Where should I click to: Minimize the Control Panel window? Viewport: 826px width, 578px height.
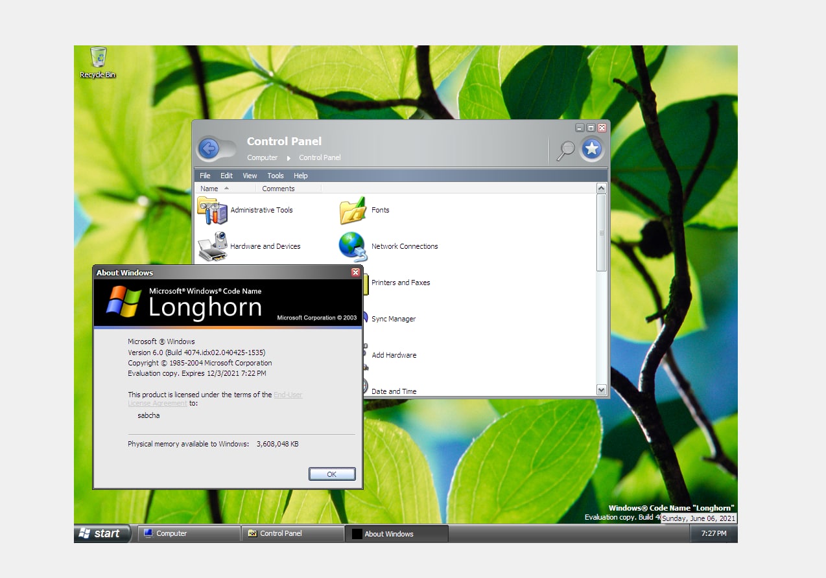(x=580, y=128)
